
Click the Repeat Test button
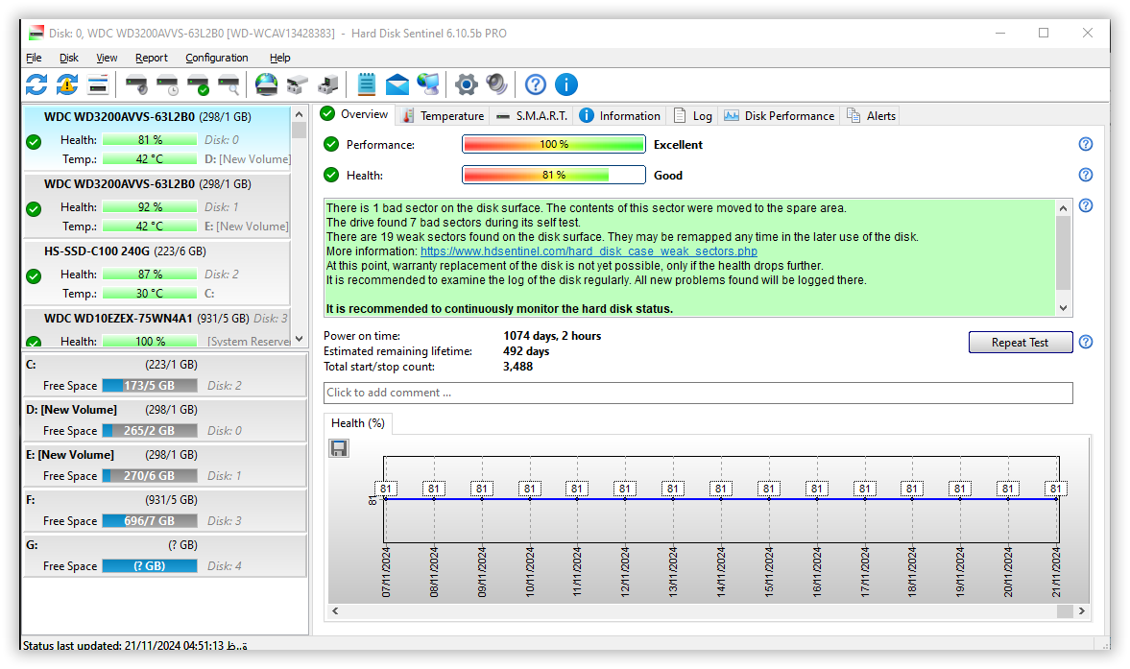(1020, 343)
